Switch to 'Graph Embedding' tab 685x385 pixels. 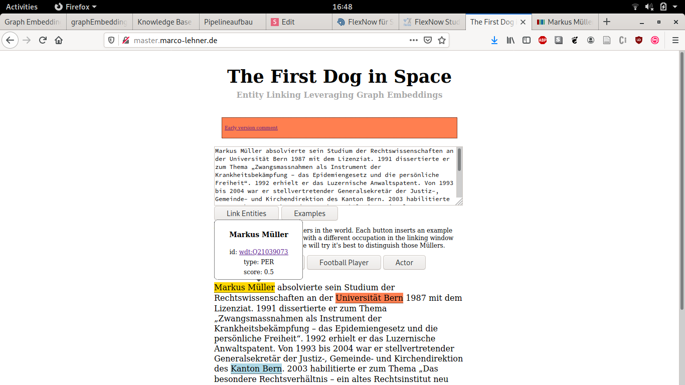click(33, 22)
